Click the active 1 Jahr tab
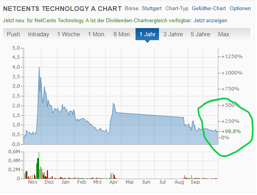257x195 pixels. [x=147, y=34]
